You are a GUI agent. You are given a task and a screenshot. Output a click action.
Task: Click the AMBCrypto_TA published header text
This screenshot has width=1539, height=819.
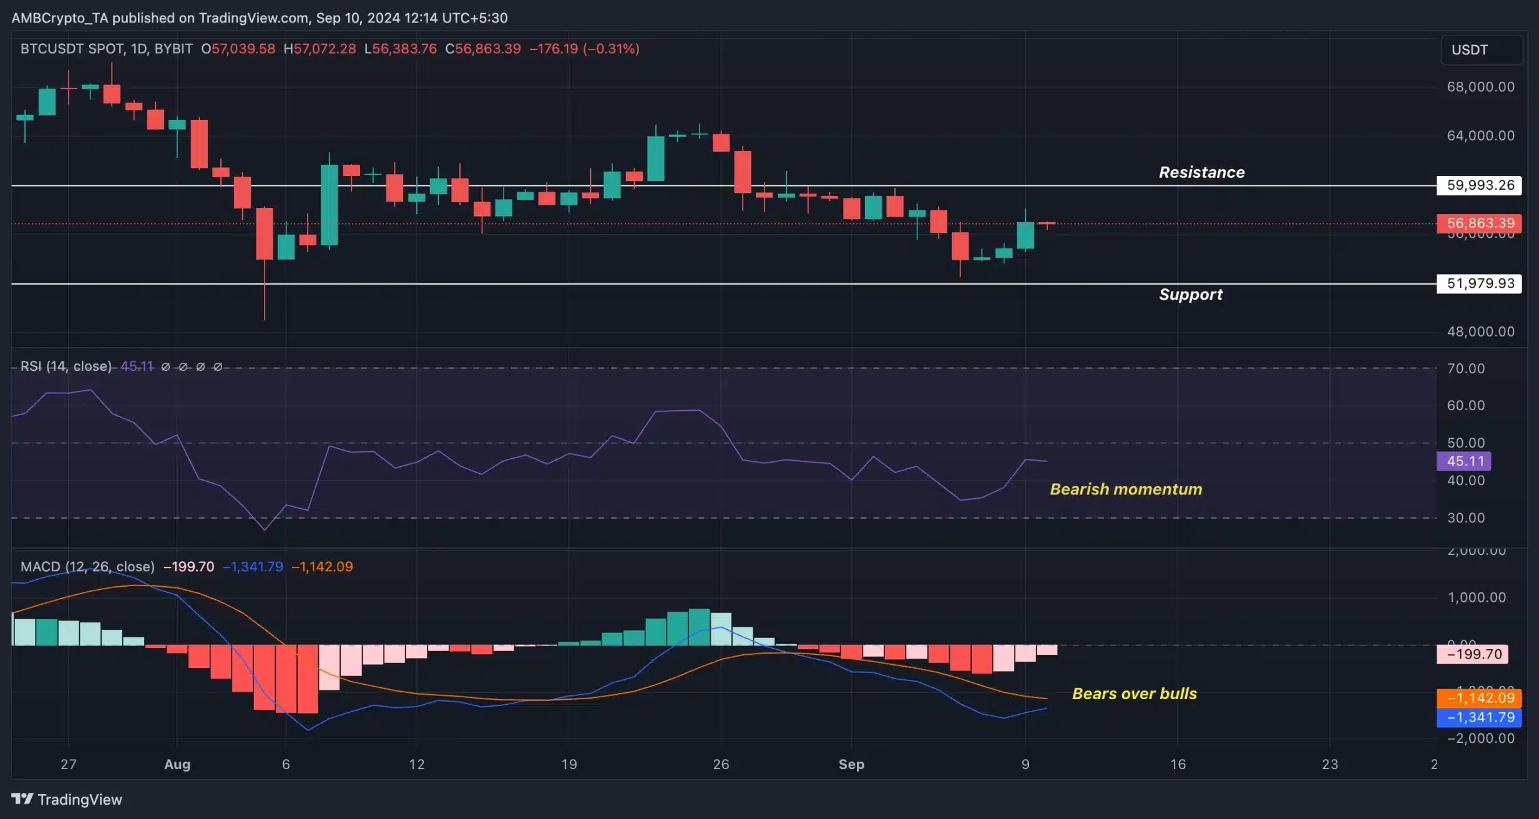(260, 18)
